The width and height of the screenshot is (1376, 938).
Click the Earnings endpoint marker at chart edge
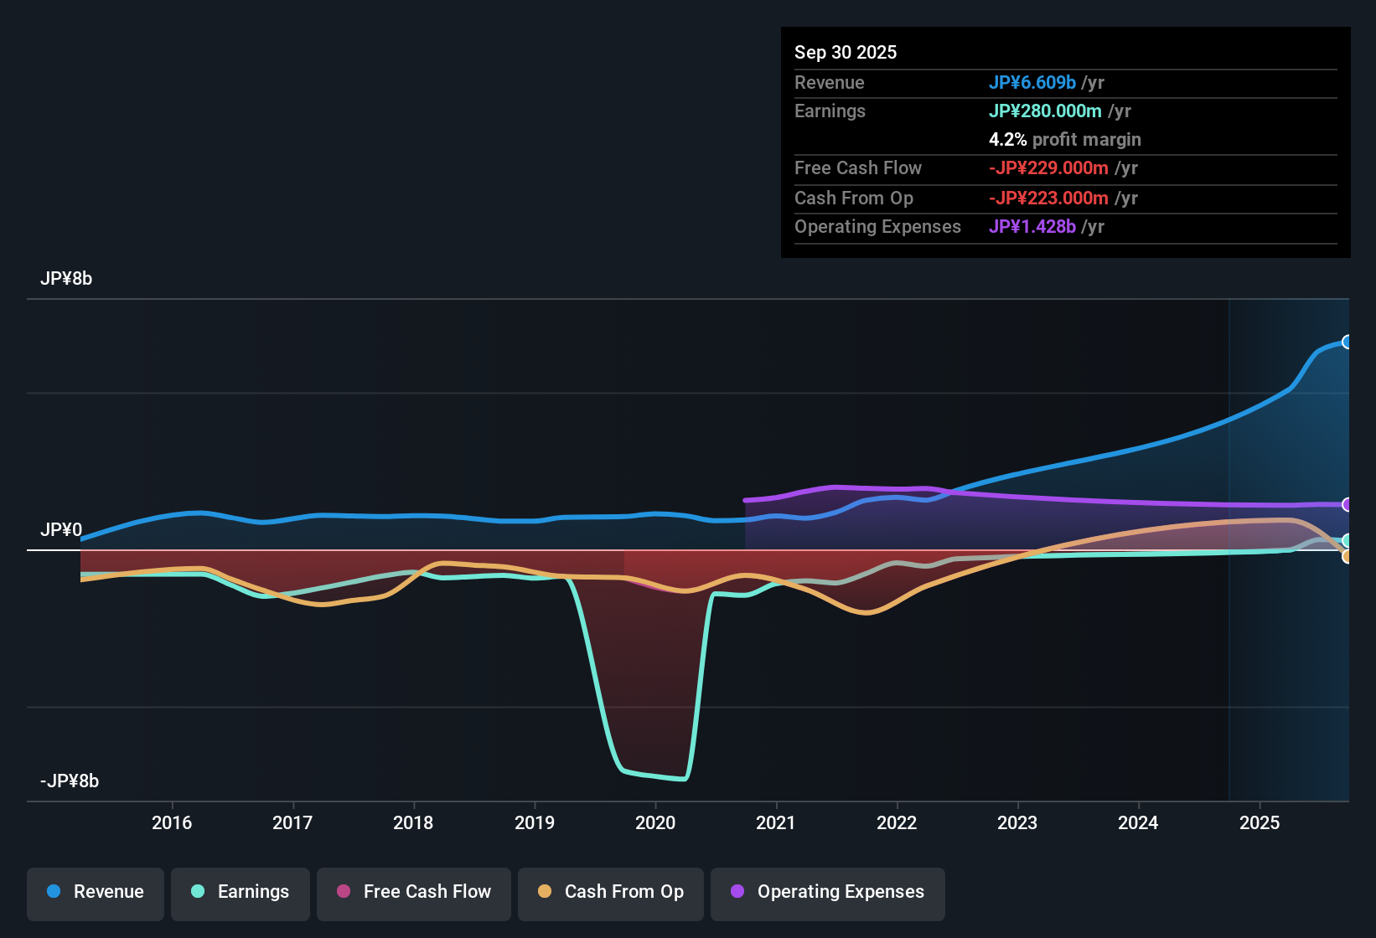1348,540
